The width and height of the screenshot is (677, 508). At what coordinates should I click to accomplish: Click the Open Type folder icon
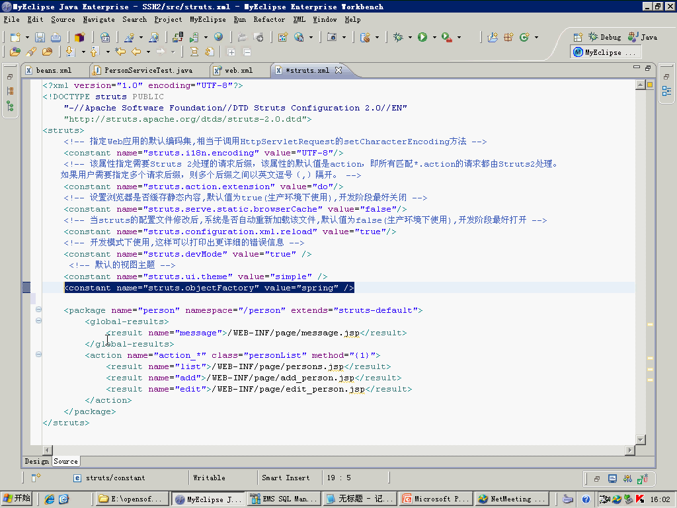tap(15, 52)
